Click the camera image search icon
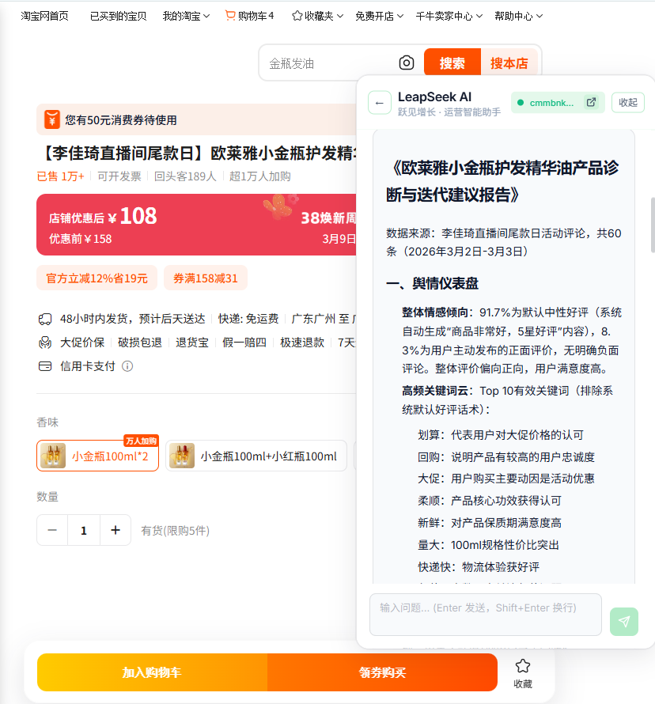655x704 pixels. [x=406, y=63]
